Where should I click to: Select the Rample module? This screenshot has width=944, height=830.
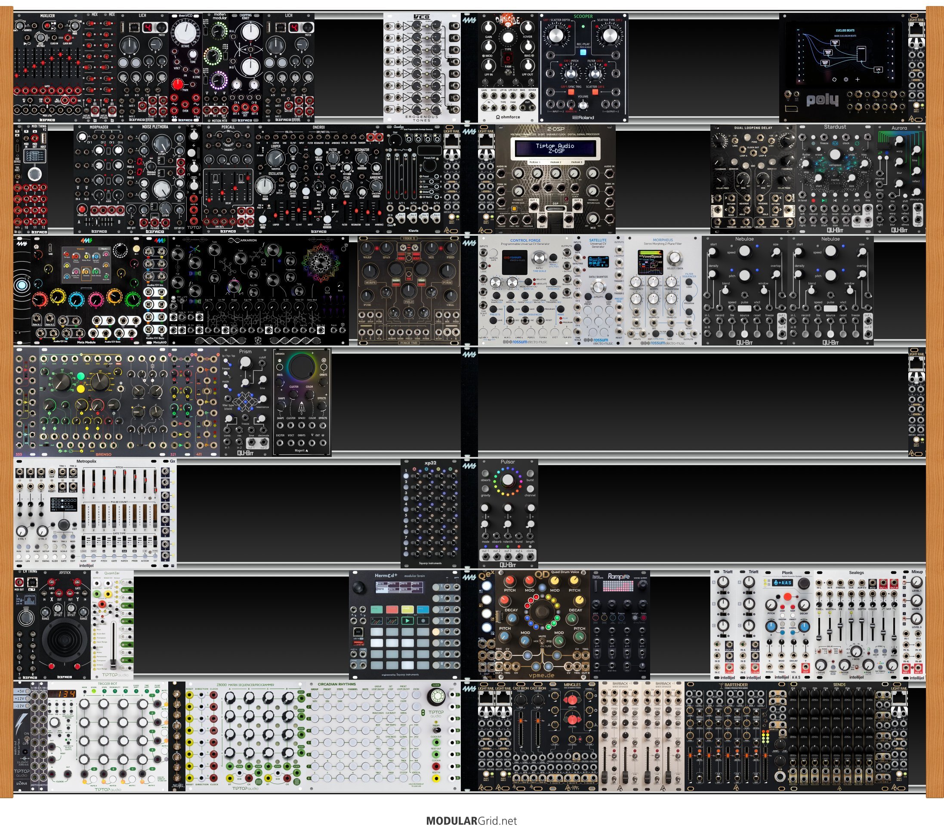(620, 625)
